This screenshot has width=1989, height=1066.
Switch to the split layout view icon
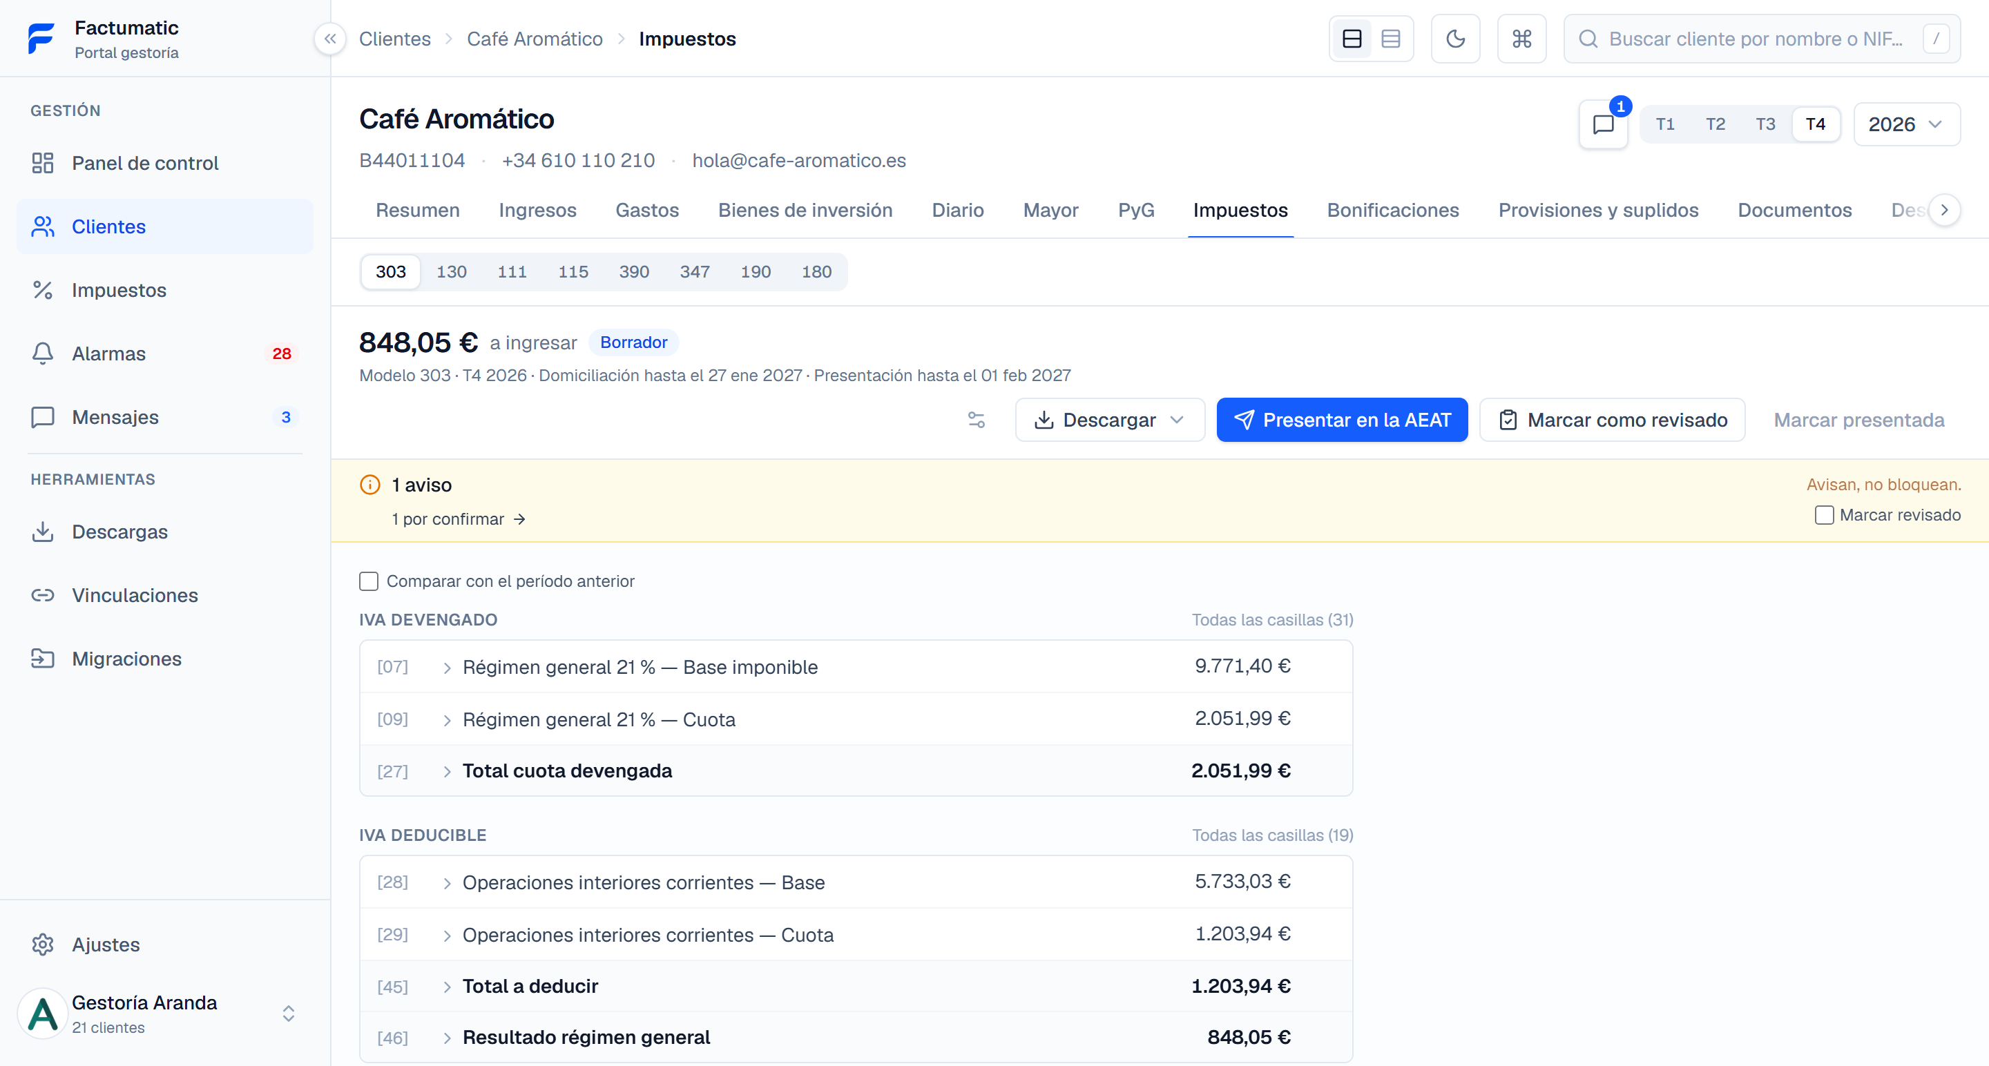click(x=1352, y=39)
